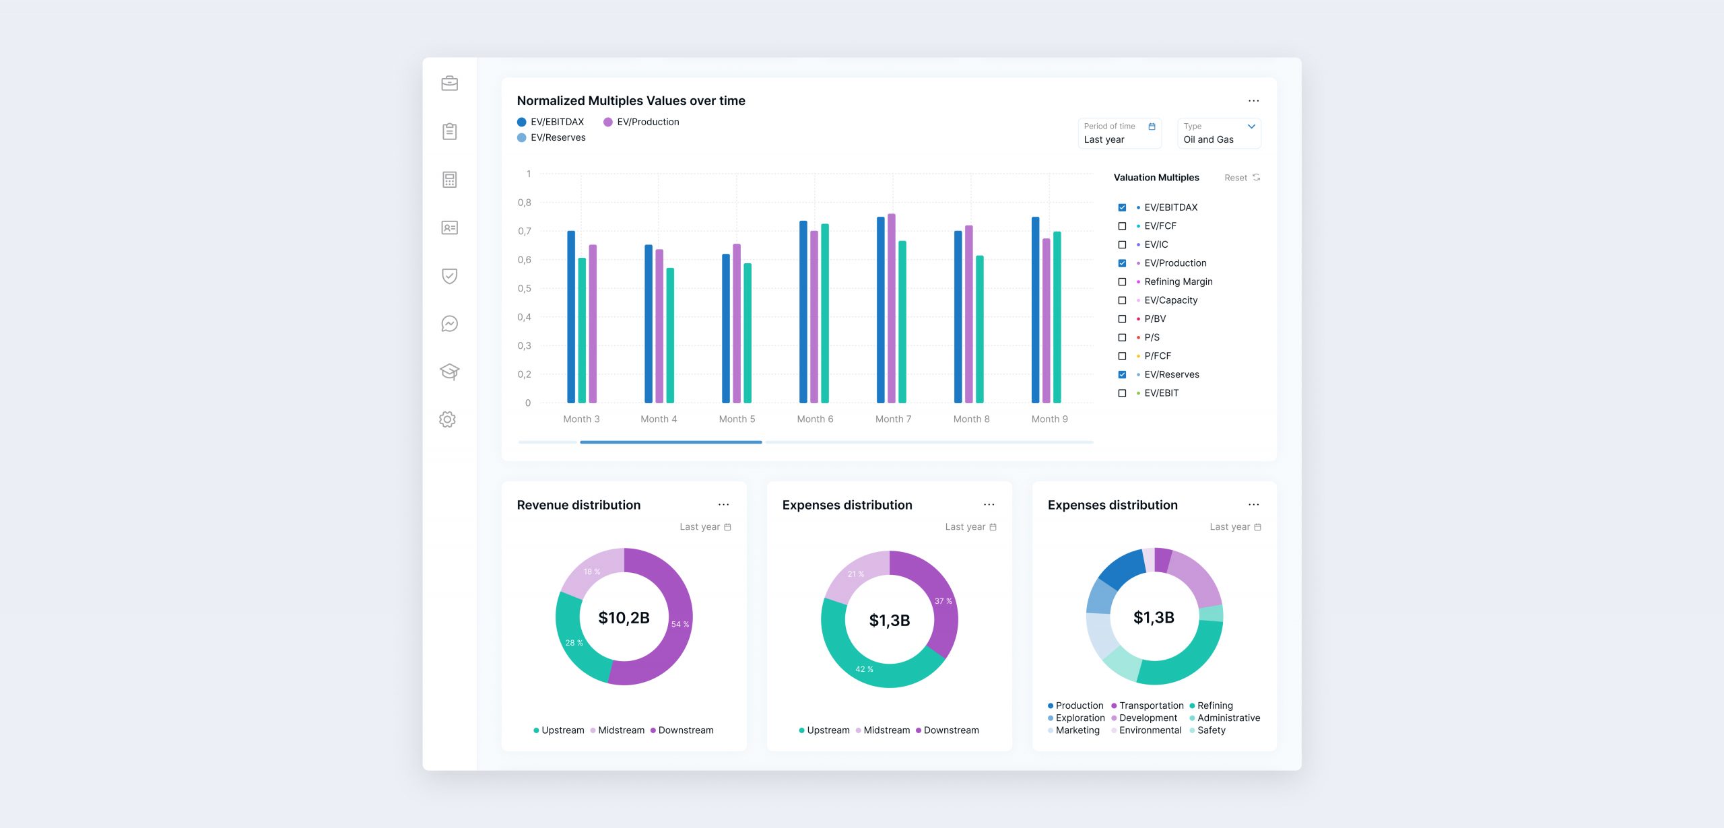
Task: Click the spreadsheet/table icon in sidebar
Action: 450,179
